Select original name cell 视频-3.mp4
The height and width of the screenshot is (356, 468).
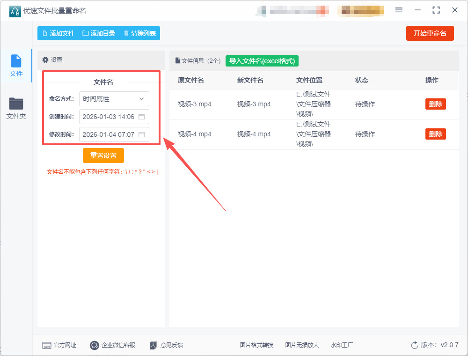194,104
